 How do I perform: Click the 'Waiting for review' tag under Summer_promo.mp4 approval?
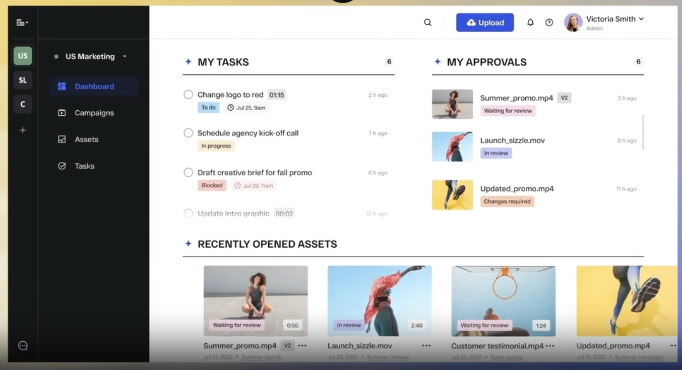[x=508, y=111]
